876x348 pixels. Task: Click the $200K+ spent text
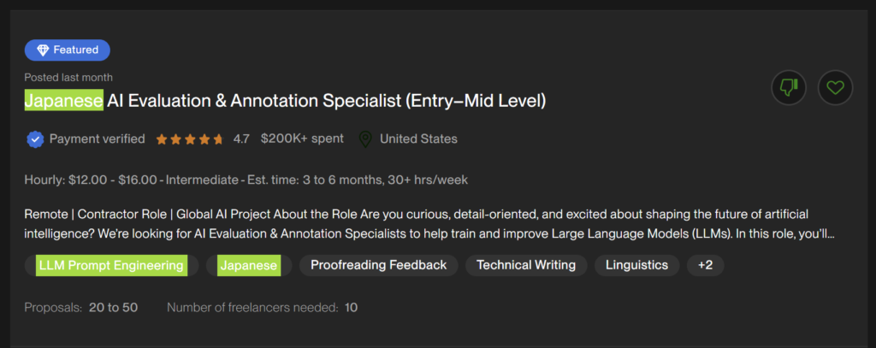(302, 139)
